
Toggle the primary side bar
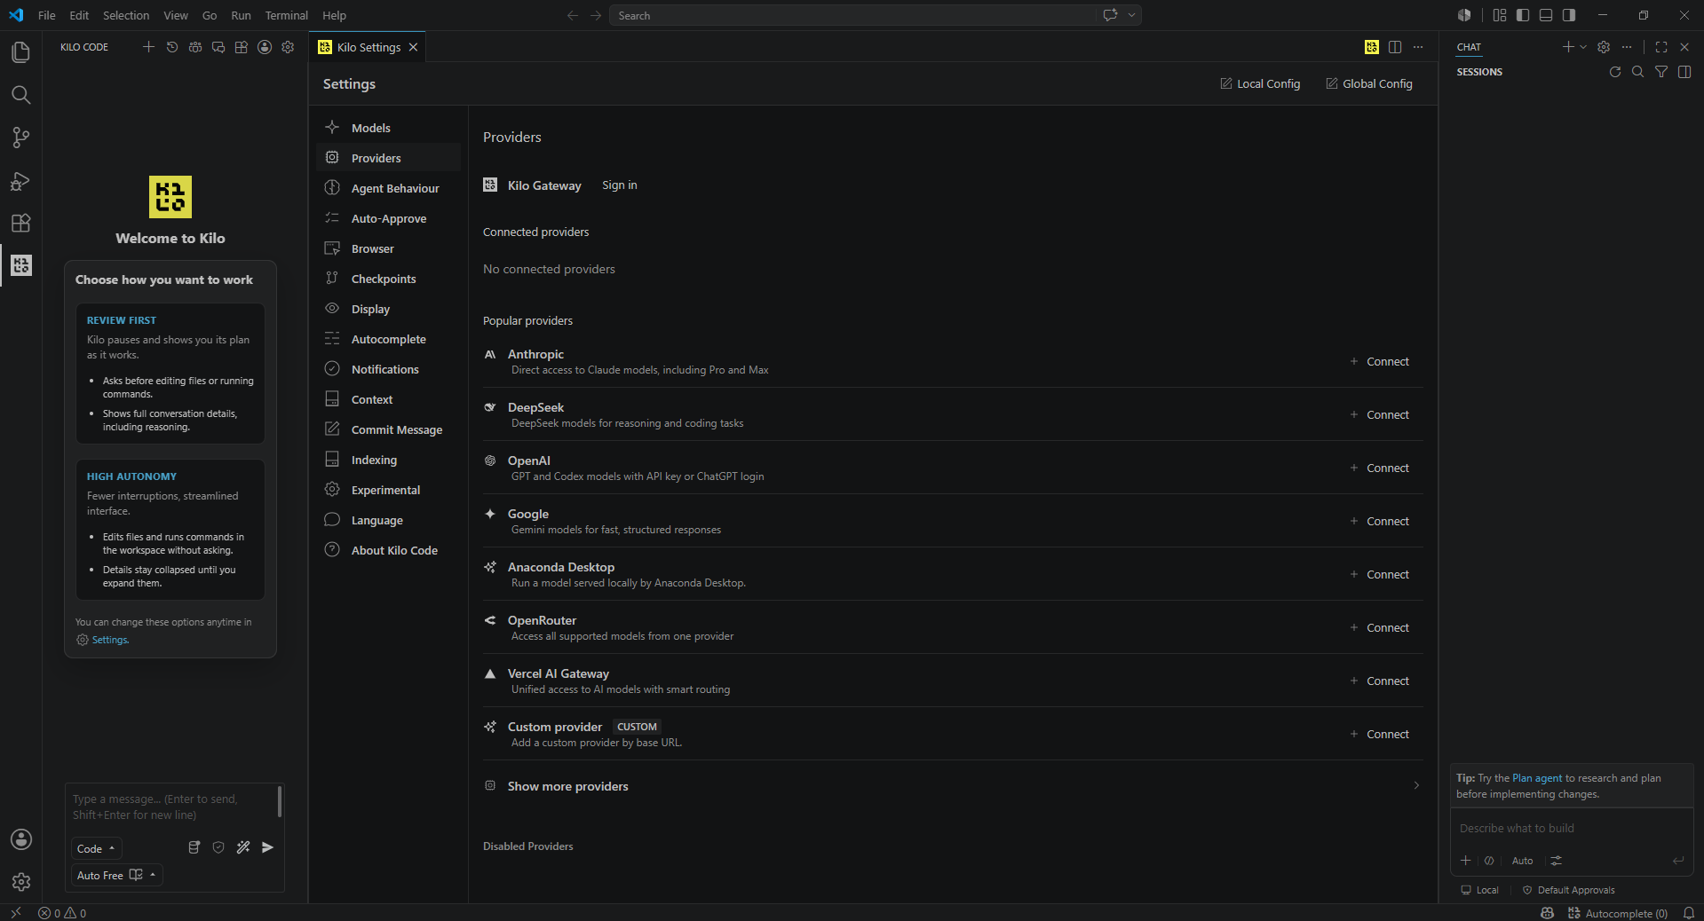click(x=1523, y=15)
